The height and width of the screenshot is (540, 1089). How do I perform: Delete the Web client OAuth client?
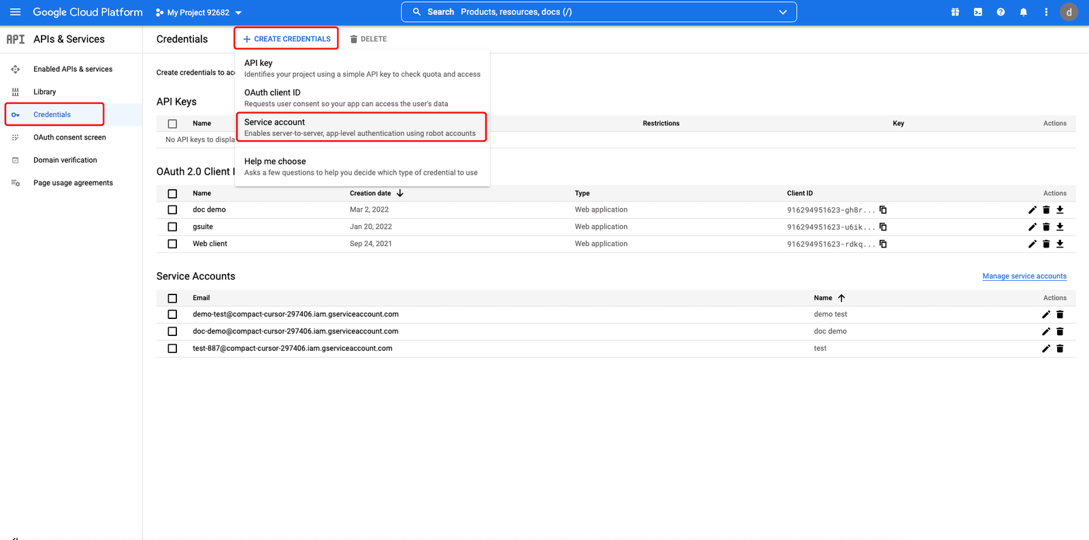(1046, 243)
